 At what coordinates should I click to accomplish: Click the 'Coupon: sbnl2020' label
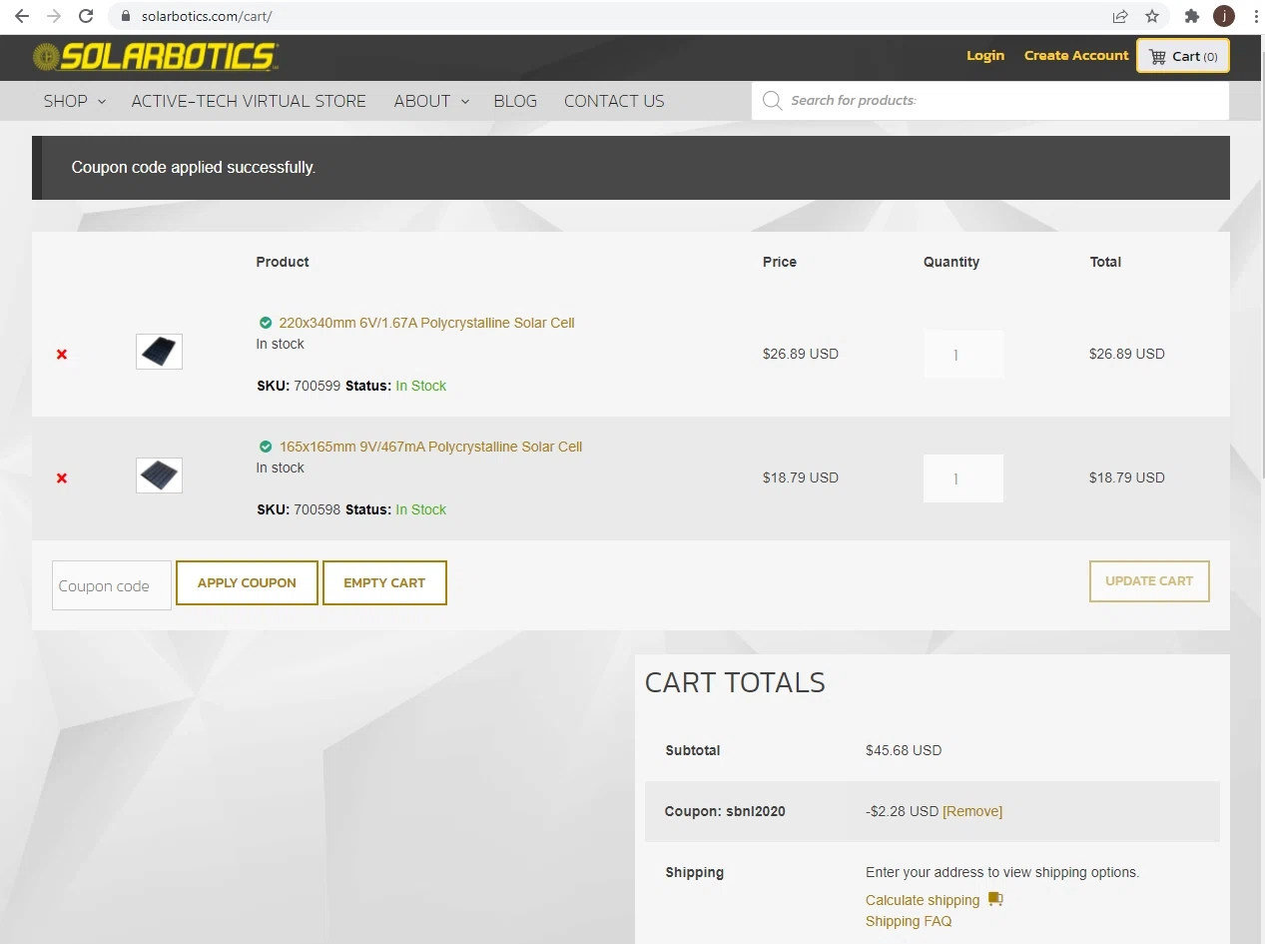click(x=725, y=811)
